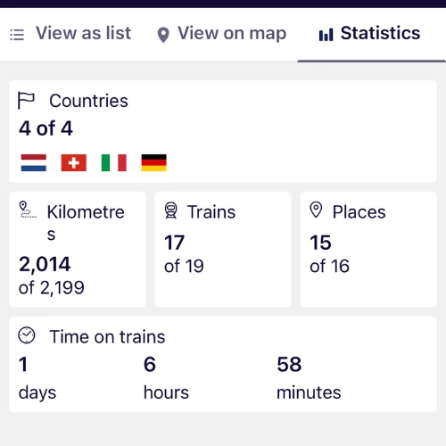This screenshot has height=446, width=446.
Task: Open the View on map tab
Action: click(x=221, y=34)
